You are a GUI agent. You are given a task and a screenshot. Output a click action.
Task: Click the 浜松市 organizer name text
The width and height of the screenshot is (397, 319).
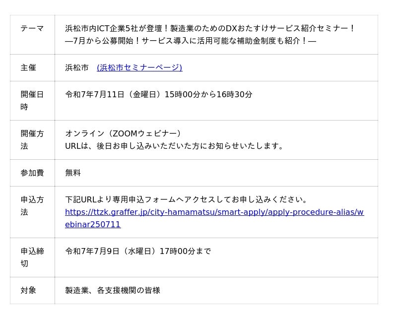(77, 67)
